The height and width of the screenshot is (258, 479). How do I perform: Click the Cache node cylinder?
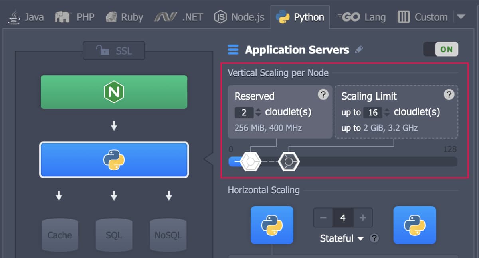coord(60,235)
